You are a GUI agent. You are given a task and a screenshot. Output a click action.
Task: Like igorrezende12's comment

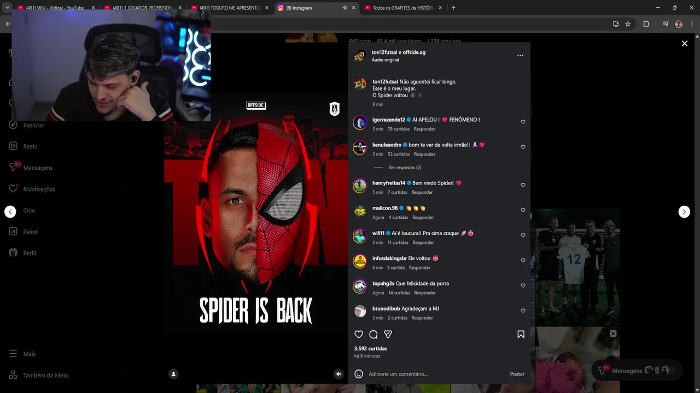coord(523,122)
